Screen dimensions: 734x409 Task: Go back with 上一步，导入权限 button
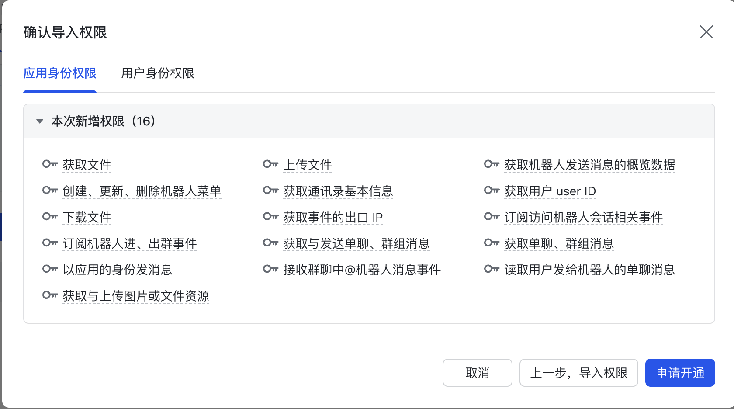(578, 373)
